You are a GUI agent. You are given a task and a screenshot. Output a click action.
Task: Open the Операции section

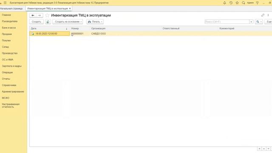pos(8,73)
